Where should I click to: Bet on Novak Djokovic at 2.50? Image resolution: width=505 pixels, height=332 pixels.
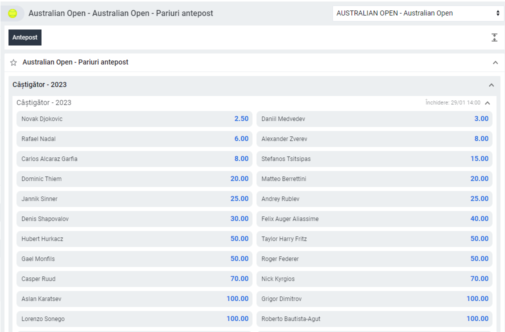[x=134, y=119]
